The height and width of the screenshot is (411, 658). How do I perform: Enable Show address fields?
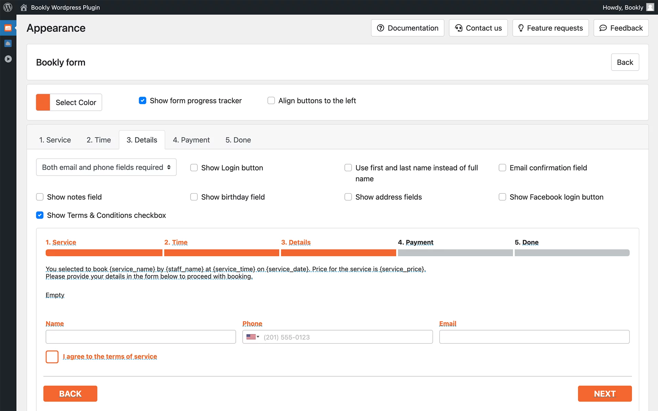[x=348, y=197]
